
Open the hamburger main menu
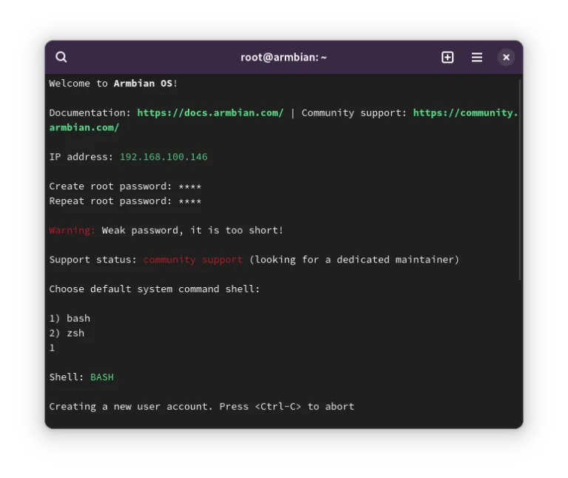pos(477,57)
